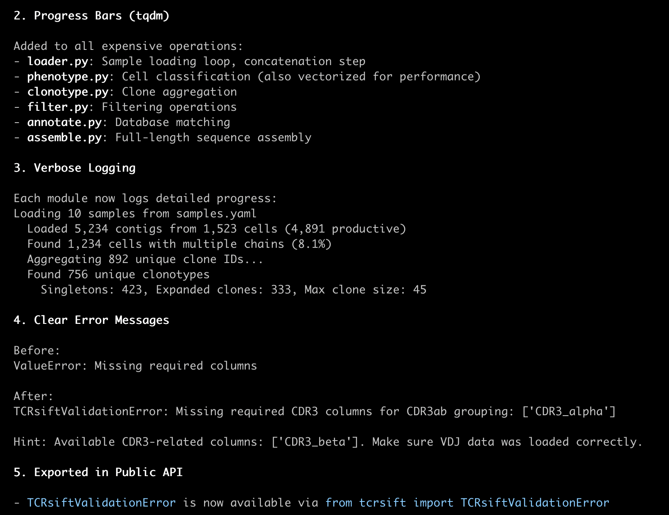
Task: Click the blue TCRsiftValidationError link text
Action: tap(101, 503)
